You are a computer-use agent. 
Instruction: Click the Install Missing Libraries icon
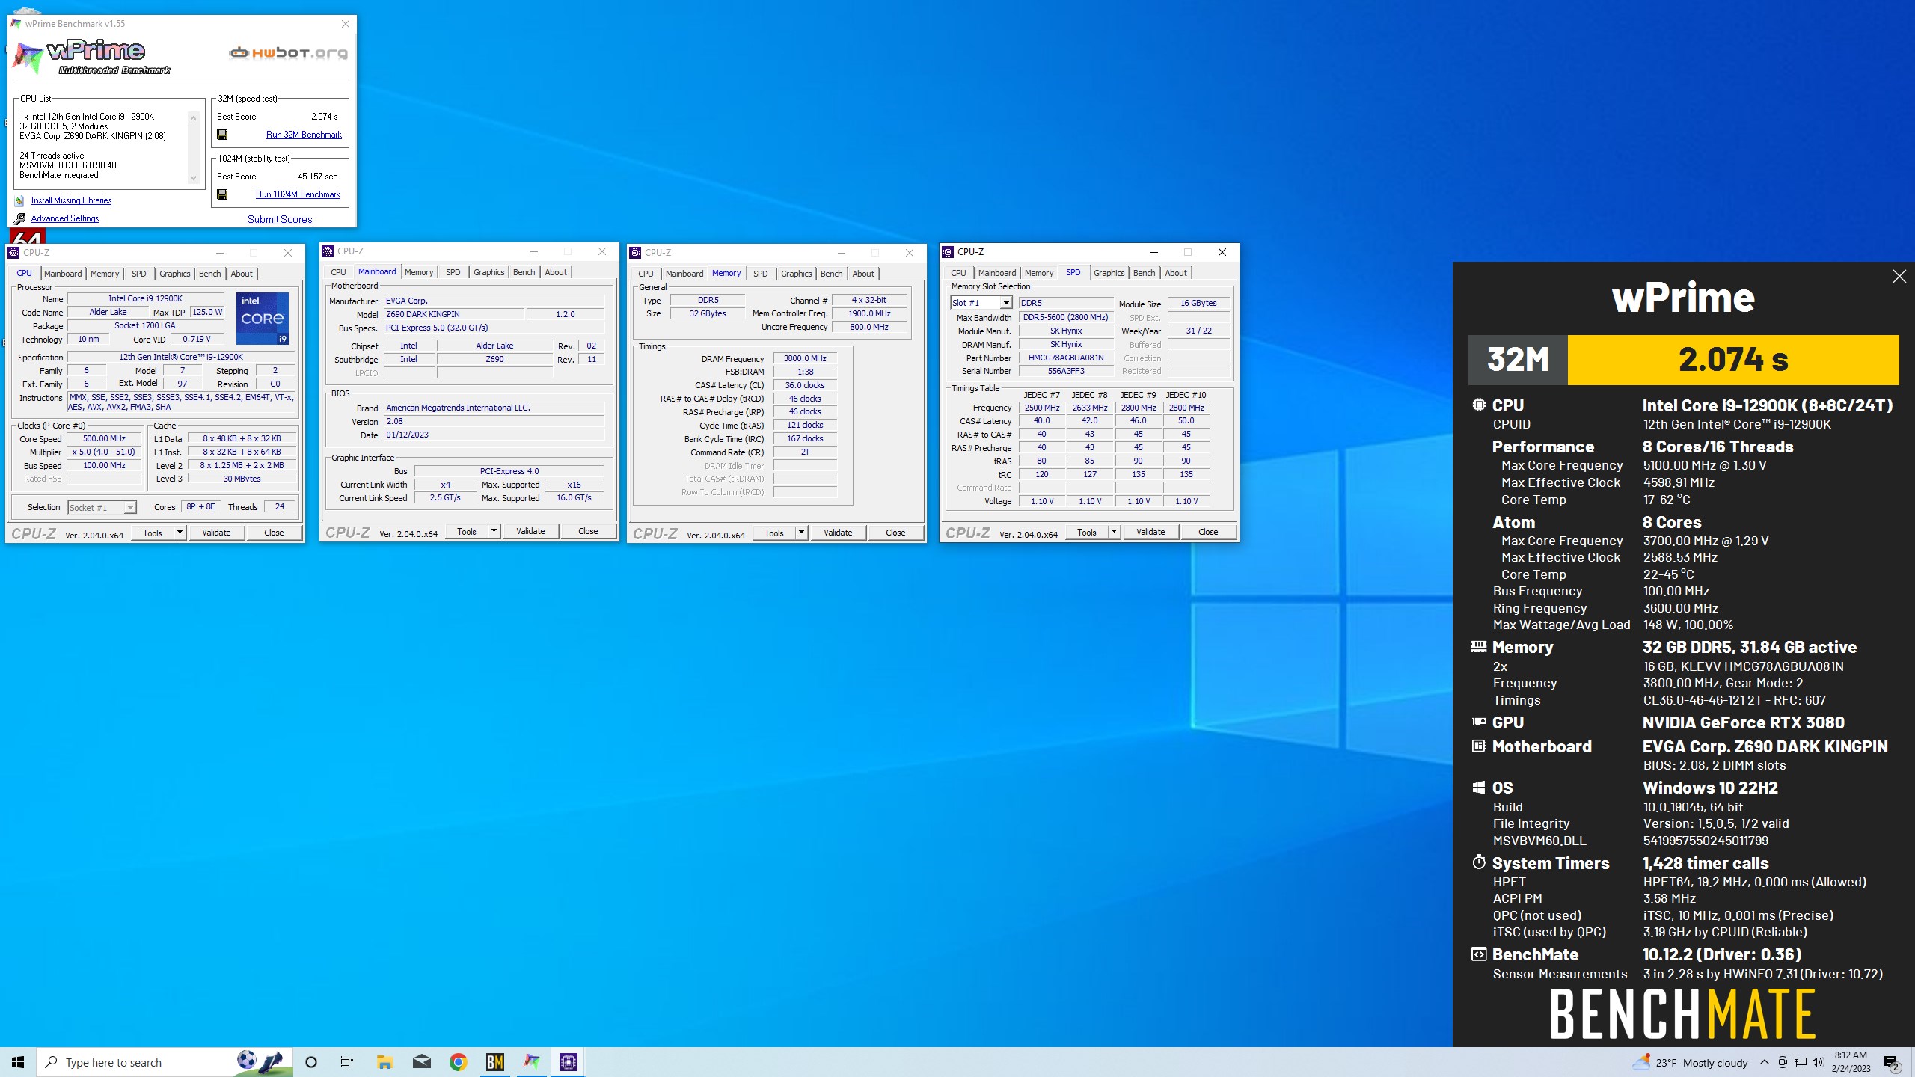[x=19, y=200]
